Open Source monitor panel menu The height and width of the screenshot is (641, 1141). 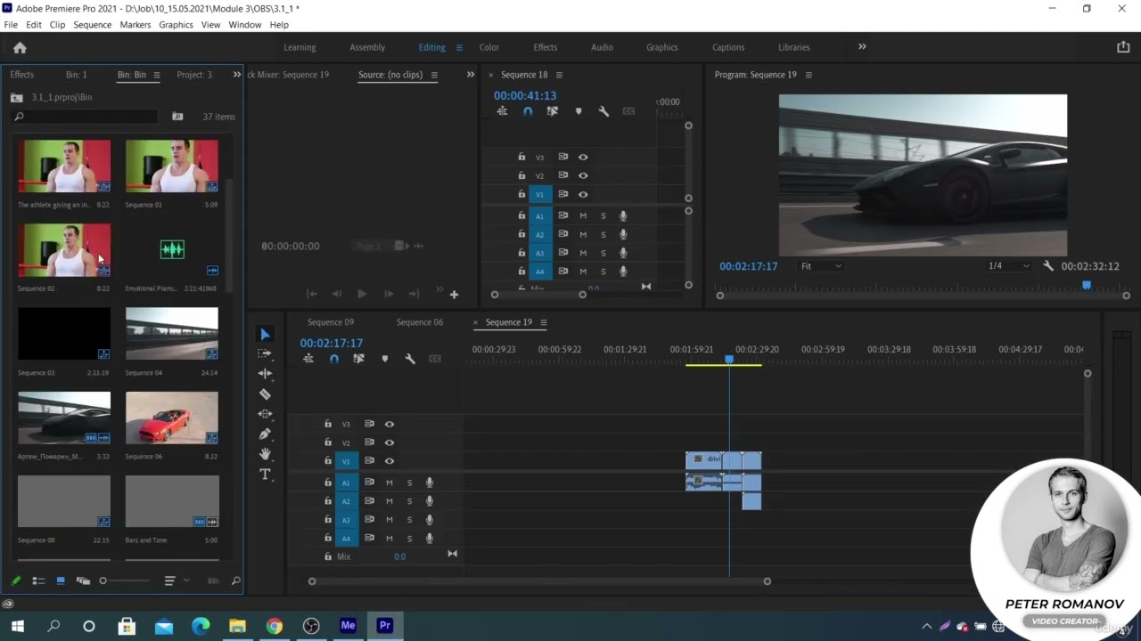[x=434, y=75]
